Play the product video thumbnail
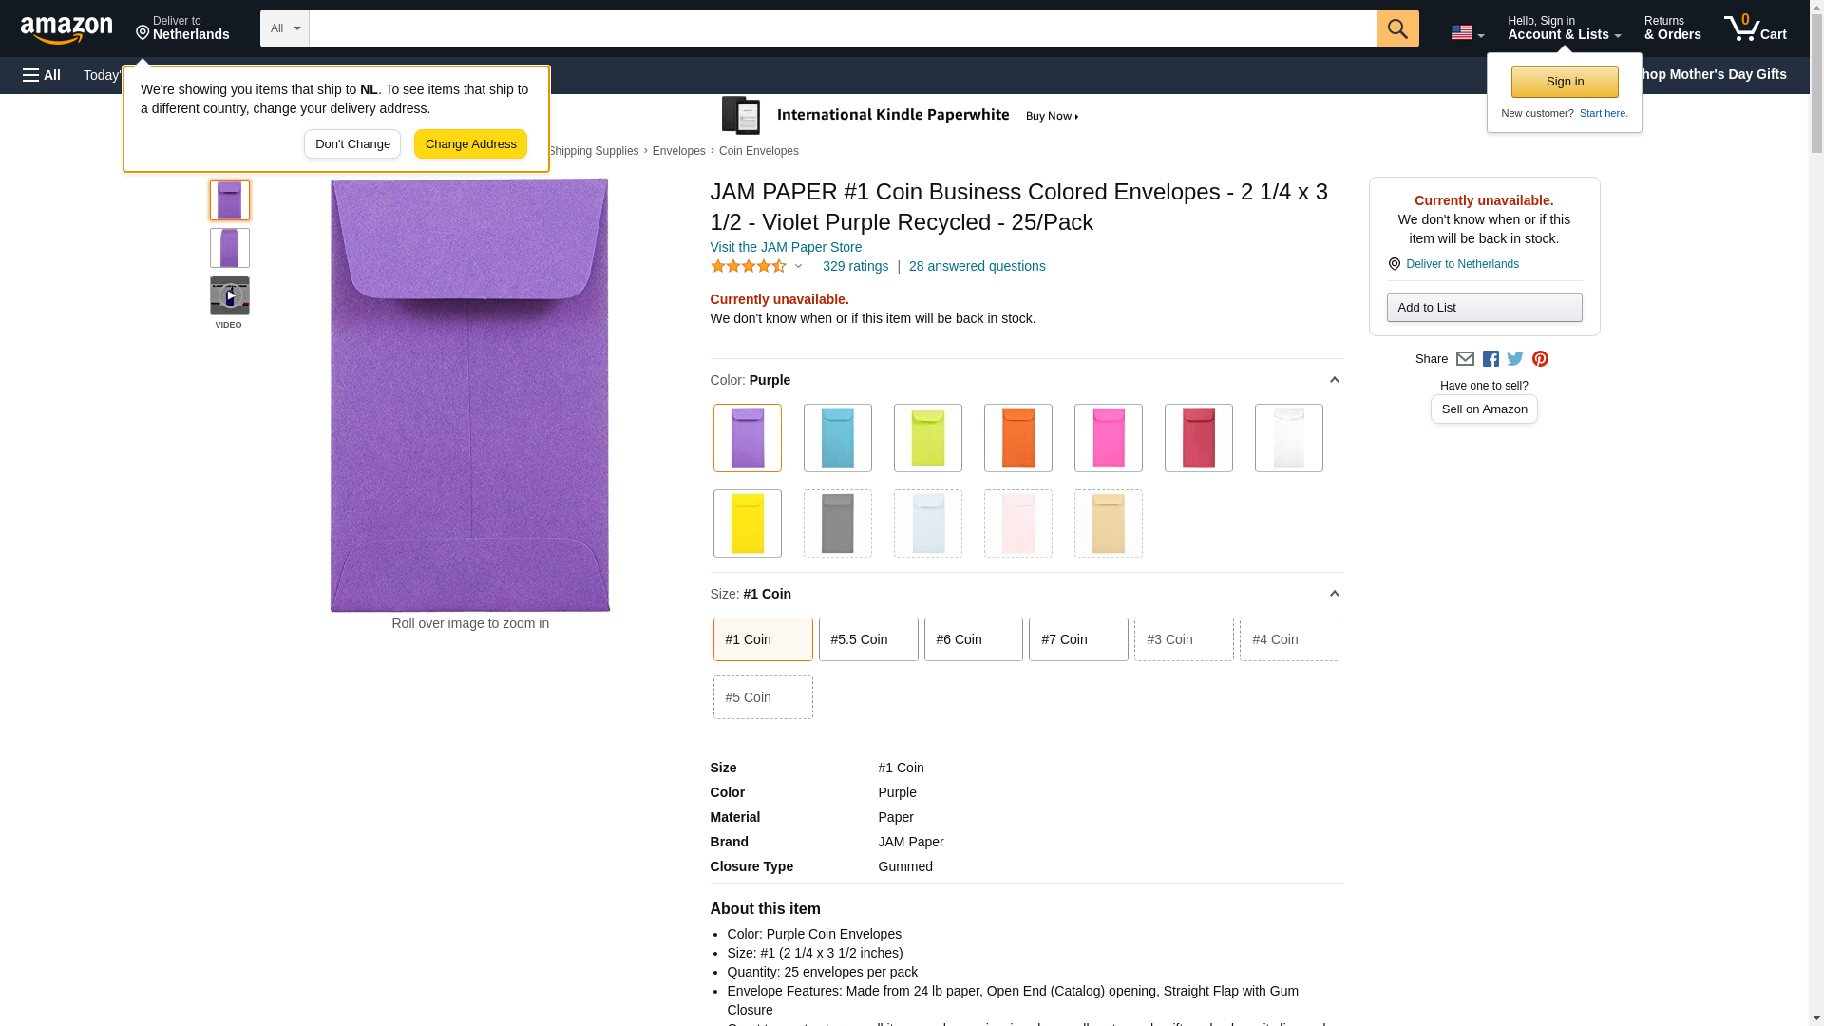Screen dimensions: 1824x1026 [229, 296]
